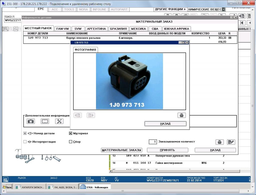
Task: Click the blank card icon beside the camera
Action: tap(45, 121)
